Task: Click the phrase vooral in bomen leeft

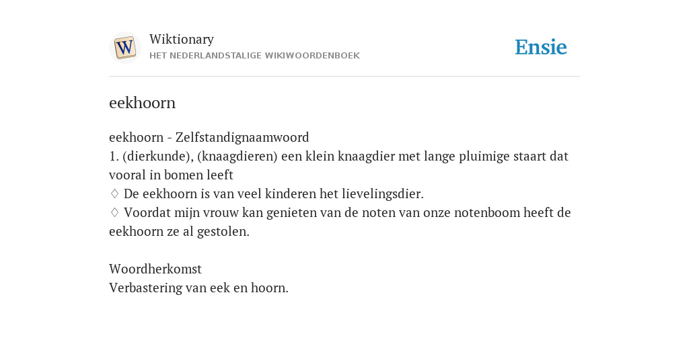Action: (172, 175)
